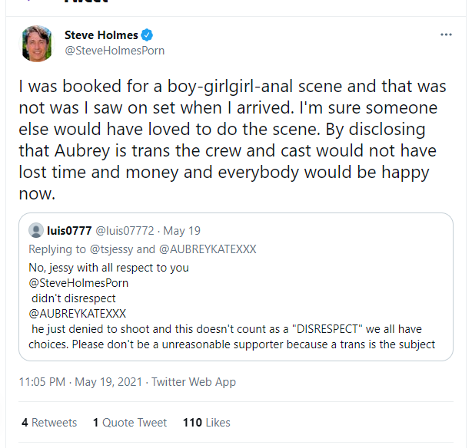Click @AUBREYKATEXXX mention in quoted tweet body
Viewport: 472px width, 448px height.
coord(77,313)
